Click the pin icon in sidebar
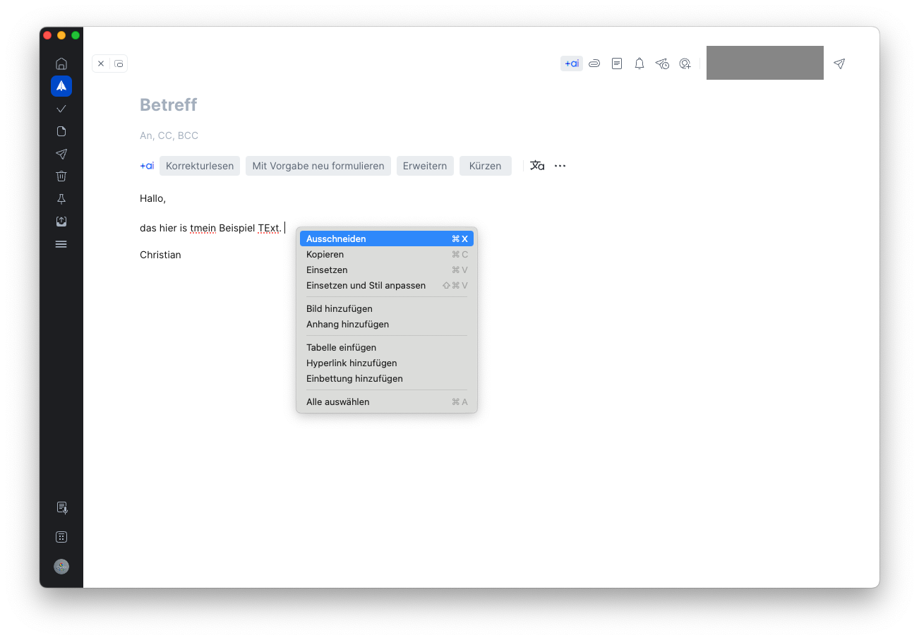 click(61, 199)
